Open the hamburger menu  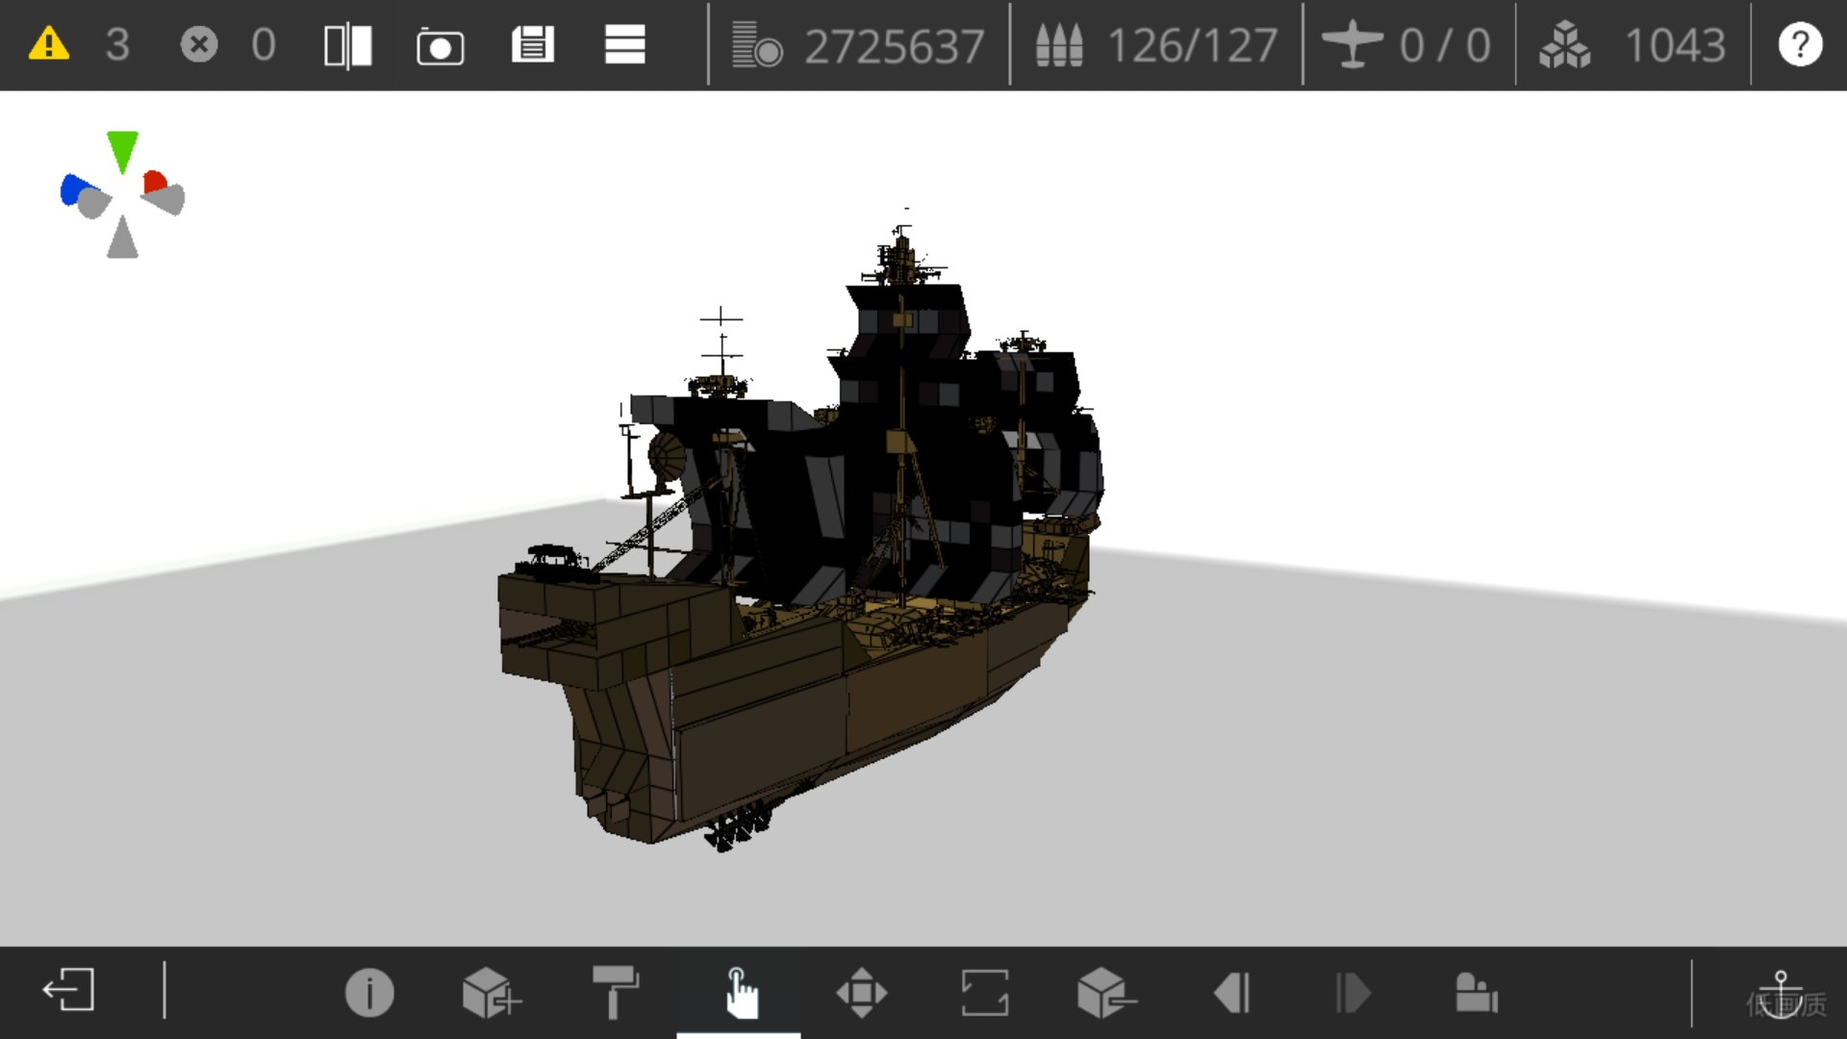(x=624, y=44)
